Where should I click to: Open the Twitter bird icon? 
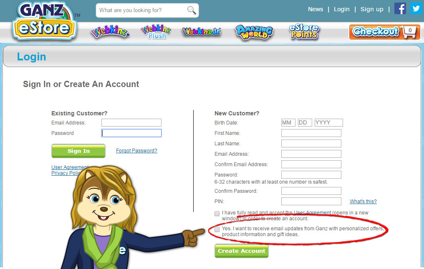click(416, 8)
